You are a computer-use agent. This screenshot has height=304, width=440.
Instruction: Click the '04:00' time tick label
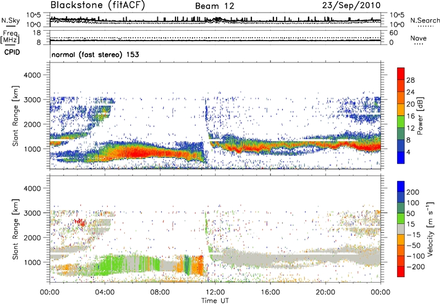(x=105, y=292)
